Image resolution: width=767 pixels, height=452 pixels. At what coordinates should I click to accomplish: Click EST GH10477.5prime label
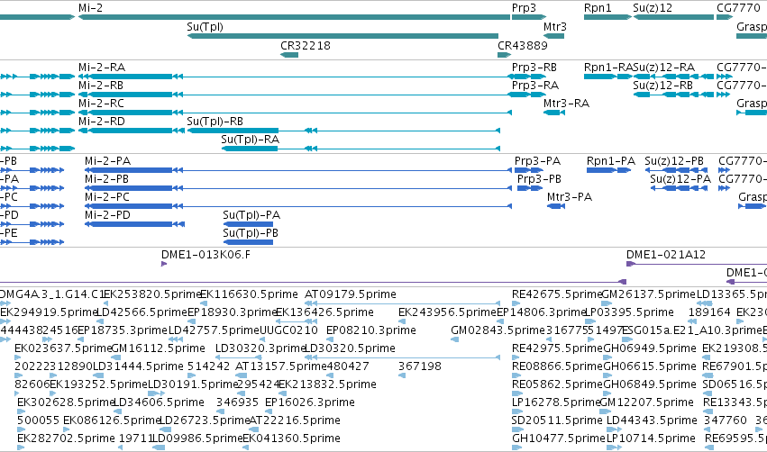tap(559, 438)
